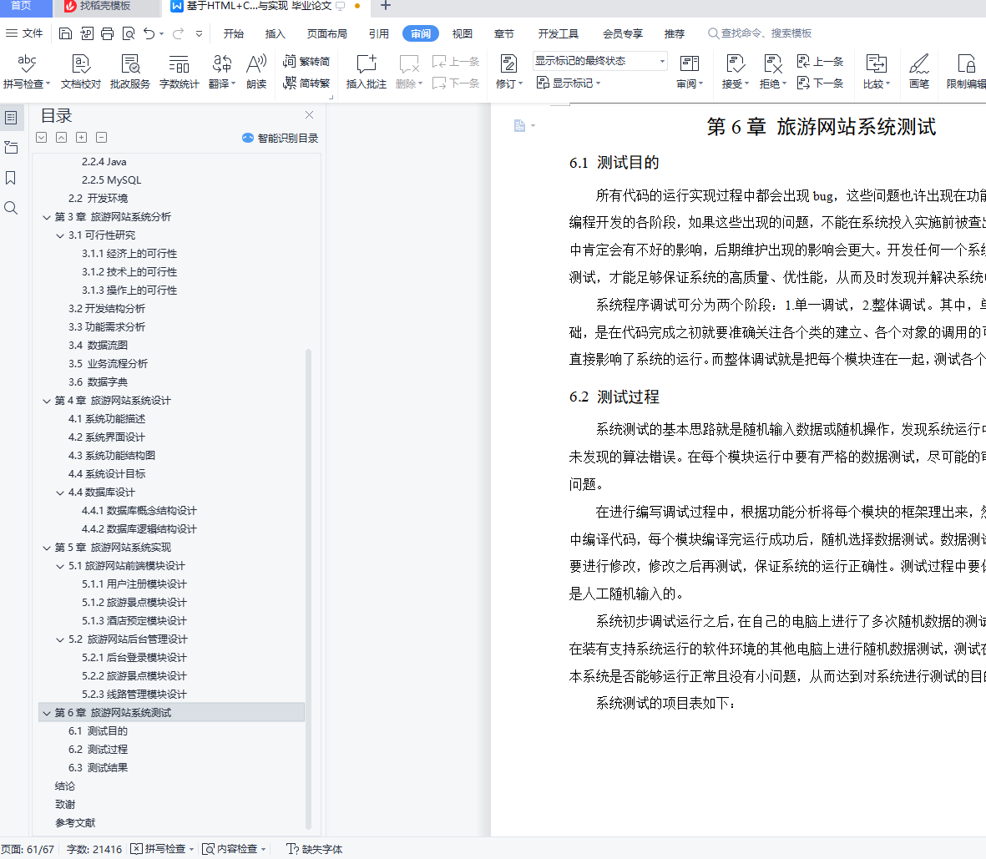Open the 文件 file menu
This screenshot has width=986, height=859.
(x=24, y=33)
